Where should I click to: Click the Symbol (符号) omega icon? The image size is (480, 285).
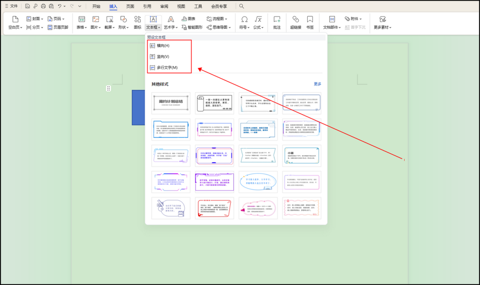coord(244,19)
